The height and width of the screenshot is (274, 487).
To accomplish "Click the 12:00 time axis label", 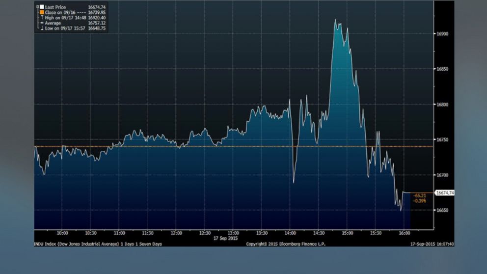I will click(176, 233).
